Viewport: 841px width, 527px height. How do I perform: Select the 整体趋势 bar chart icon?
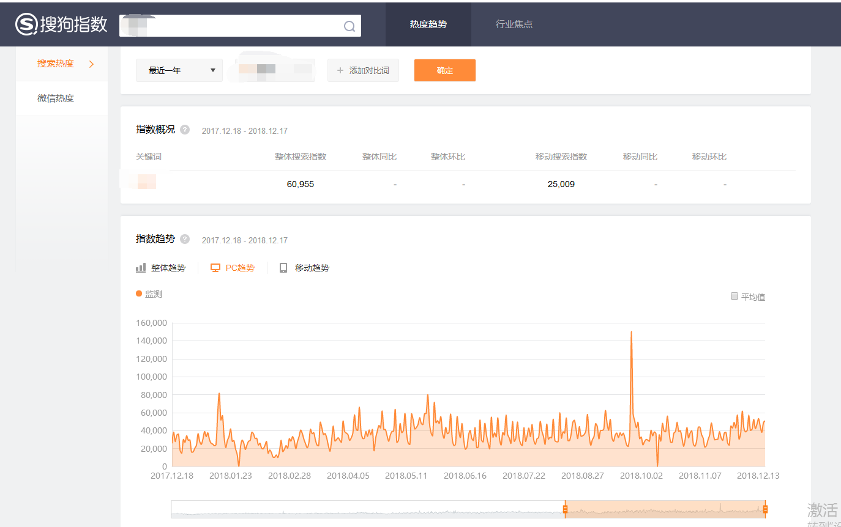(141, 268)
